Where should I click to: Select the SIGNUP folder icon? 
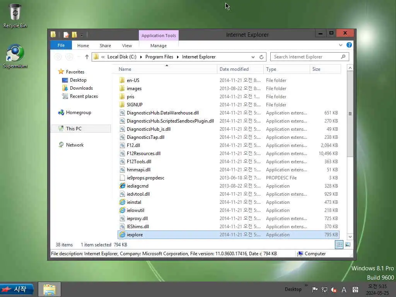[122, 104]
